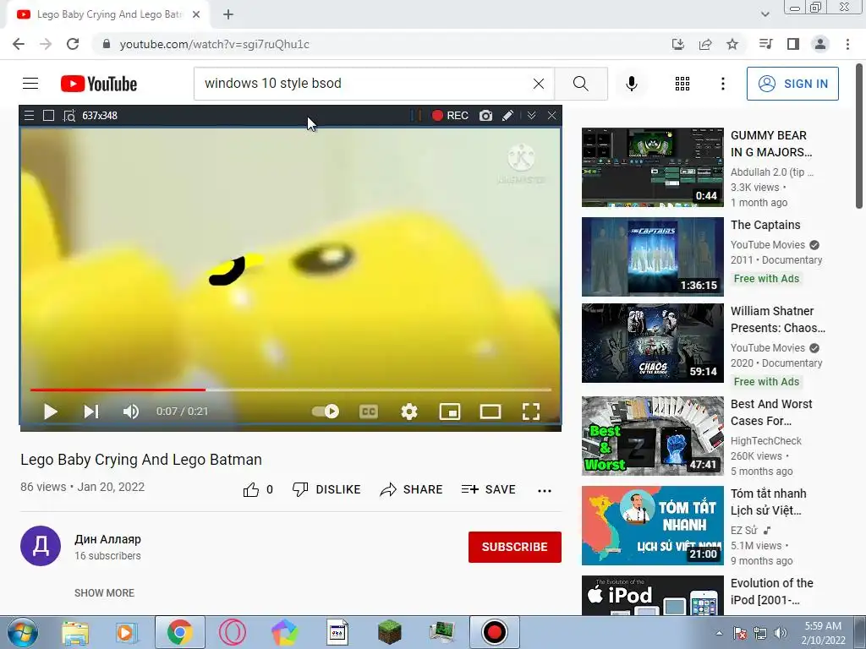Open the Chrome profile avatar
Image resolution: width=866 pixels, height=649 pixels.
coord(820,44)
